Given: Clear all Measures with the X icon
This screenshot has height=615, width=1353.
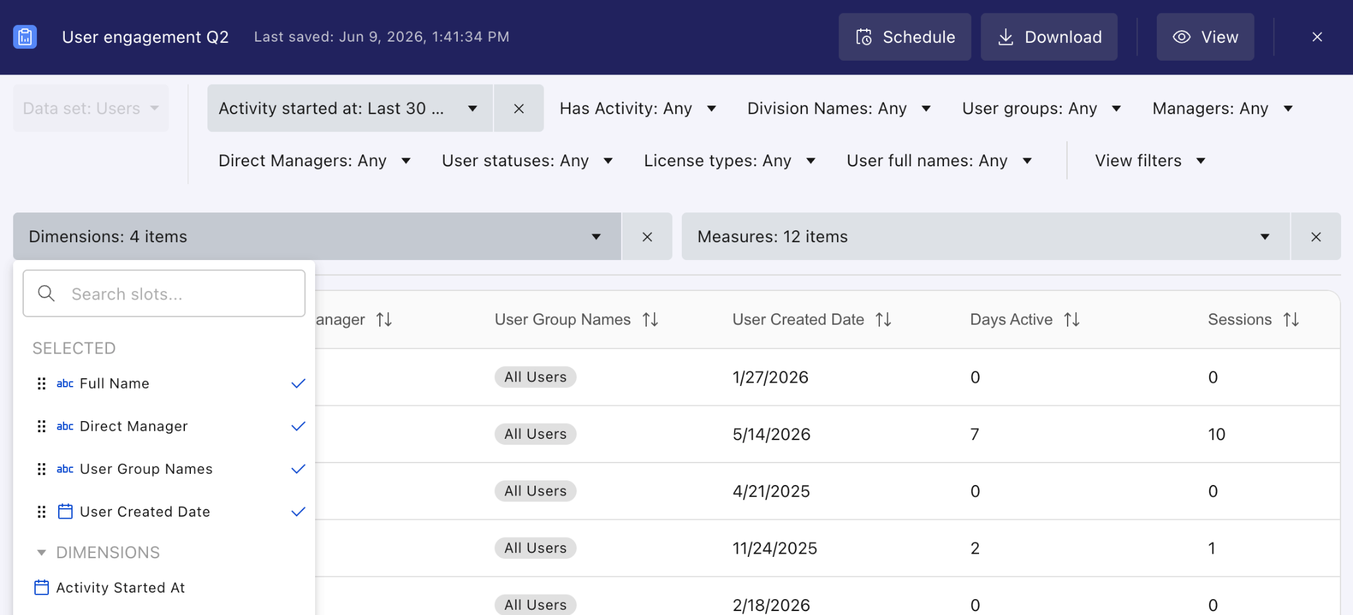Looking at the screenshot, I should 1316,237.
